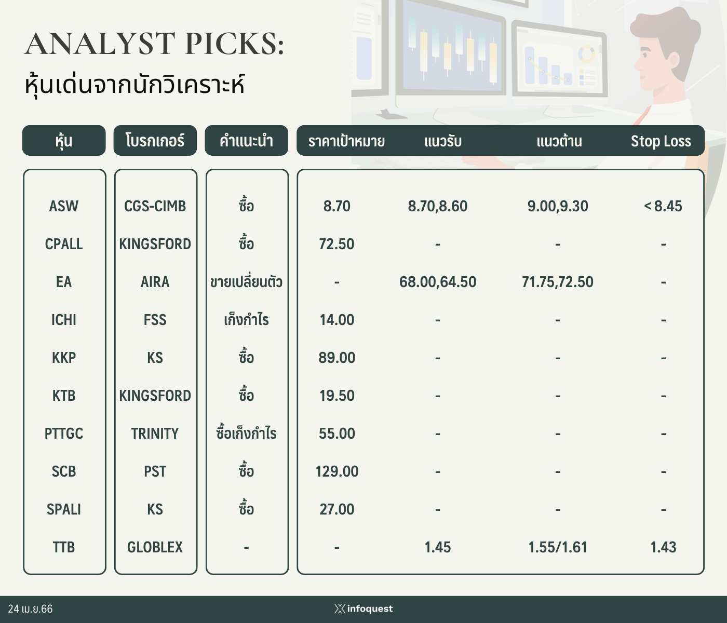
Task: Select the หุ้น column header
Action: (64, 140)
